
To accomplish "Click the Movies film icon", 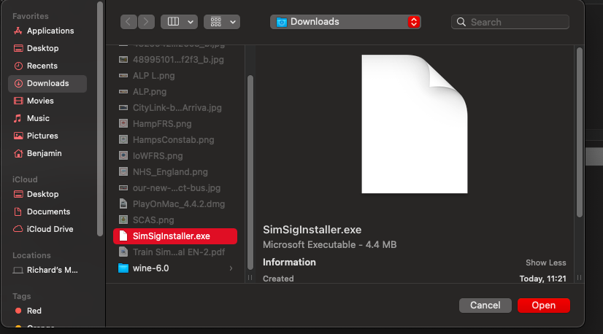I will point(18,101).
